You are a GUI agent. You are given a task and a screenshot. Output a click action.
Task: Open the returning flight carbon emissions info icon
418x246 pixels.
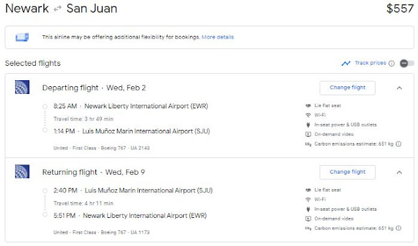point(398,228)
